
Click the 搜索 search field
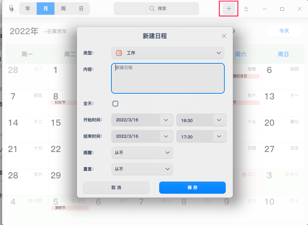[156, 9]
